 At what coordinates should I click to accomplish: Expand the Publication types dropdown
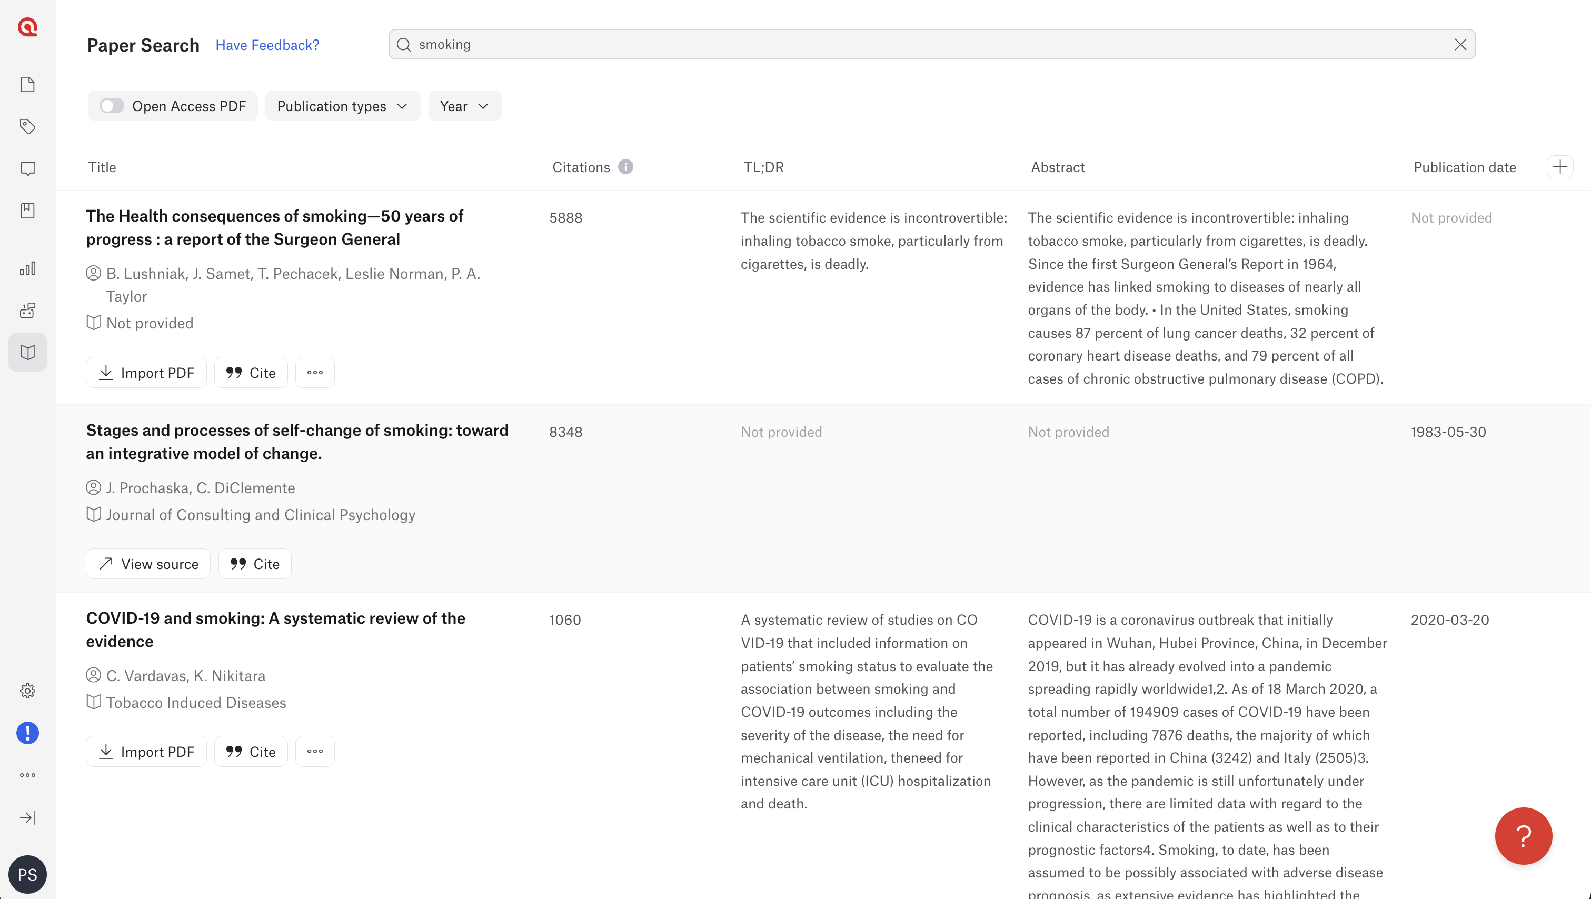[343, 106]
